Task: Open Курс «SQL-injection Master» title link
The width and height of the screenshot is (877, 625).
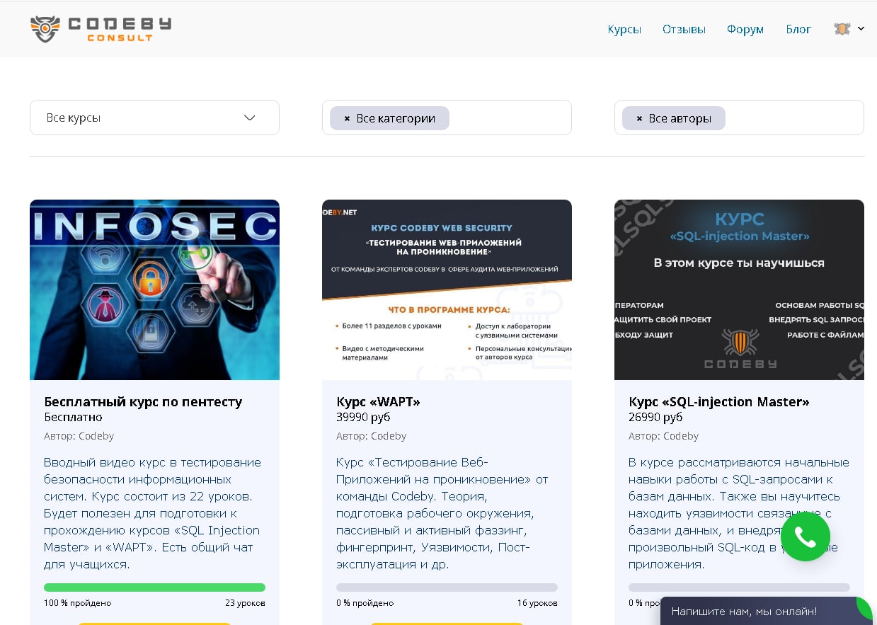Action: [x=719, y=402]
